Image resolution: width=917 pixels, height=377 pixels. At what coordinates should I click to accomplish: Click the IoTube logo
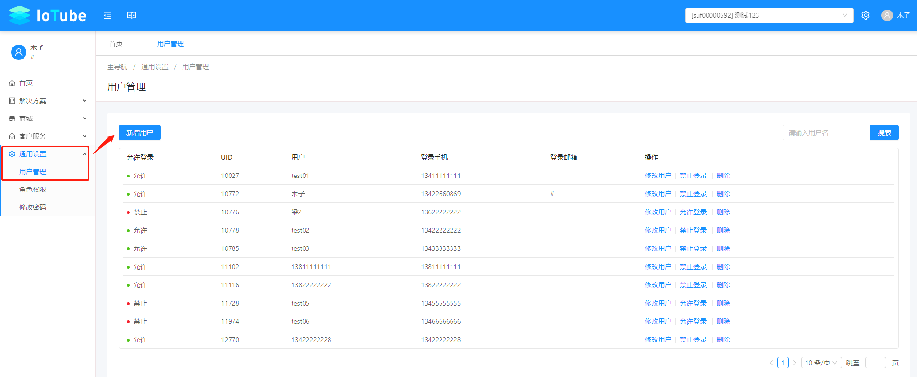point(48,15)
